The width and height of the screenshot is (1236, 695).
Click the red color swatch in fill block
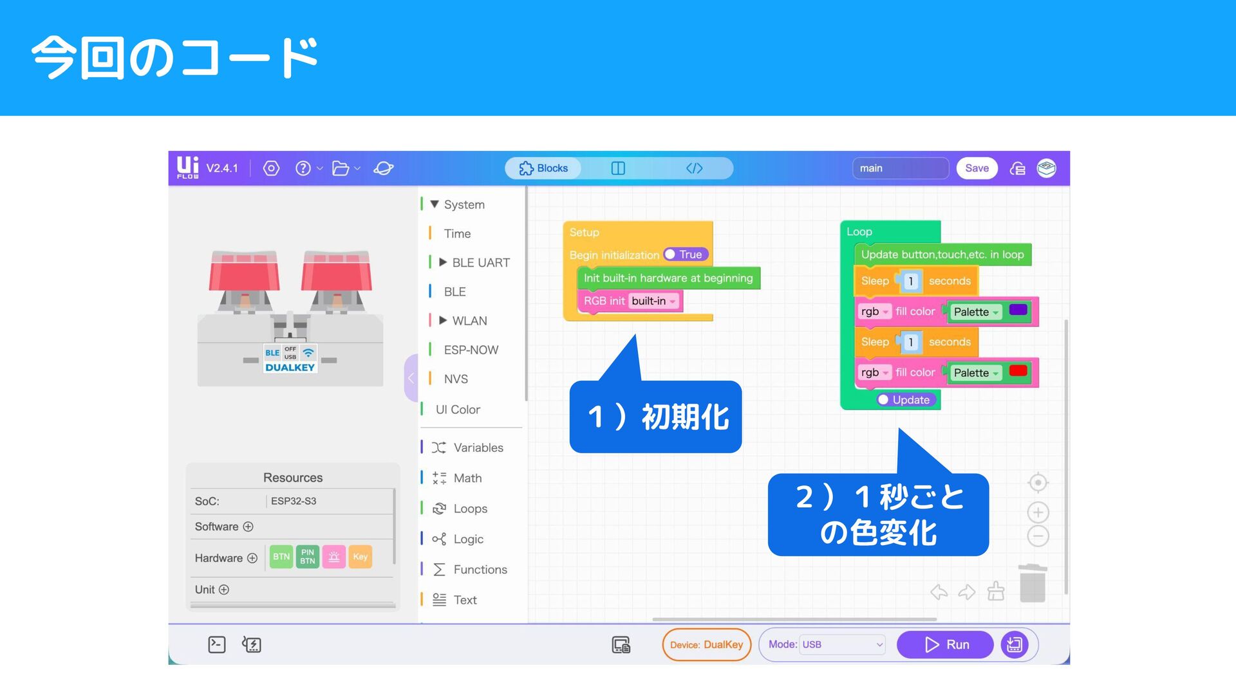pos(1018,372)
